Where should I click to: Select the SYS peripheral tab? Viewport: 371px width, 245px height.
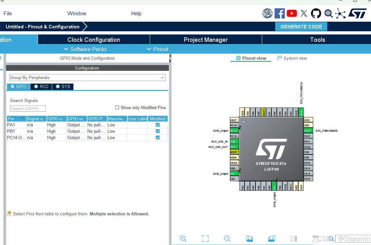click(x=63, y=86)
